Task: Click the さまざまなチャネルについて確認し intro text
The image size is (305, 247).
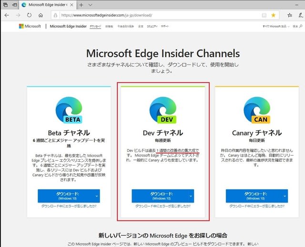Action: click(163, 68)
